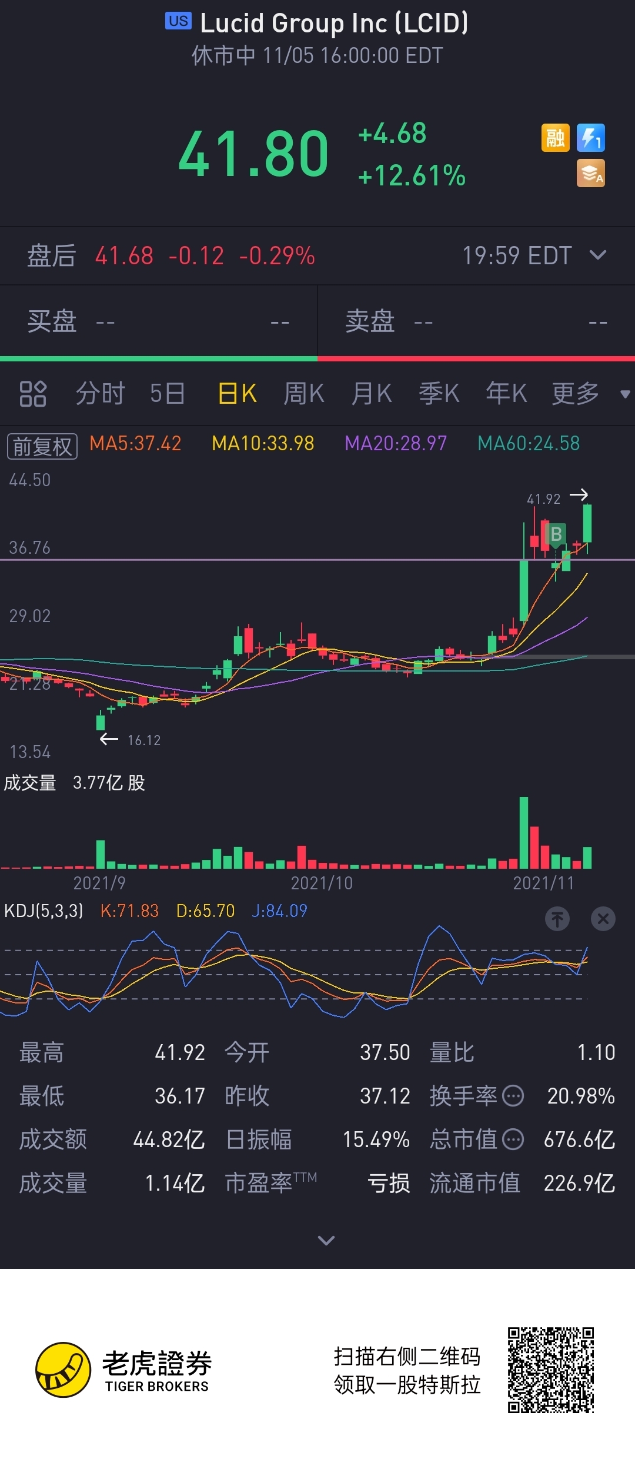Switch to 分时 intraday tab
The image size is (635, 1472).
click(101, 393)
